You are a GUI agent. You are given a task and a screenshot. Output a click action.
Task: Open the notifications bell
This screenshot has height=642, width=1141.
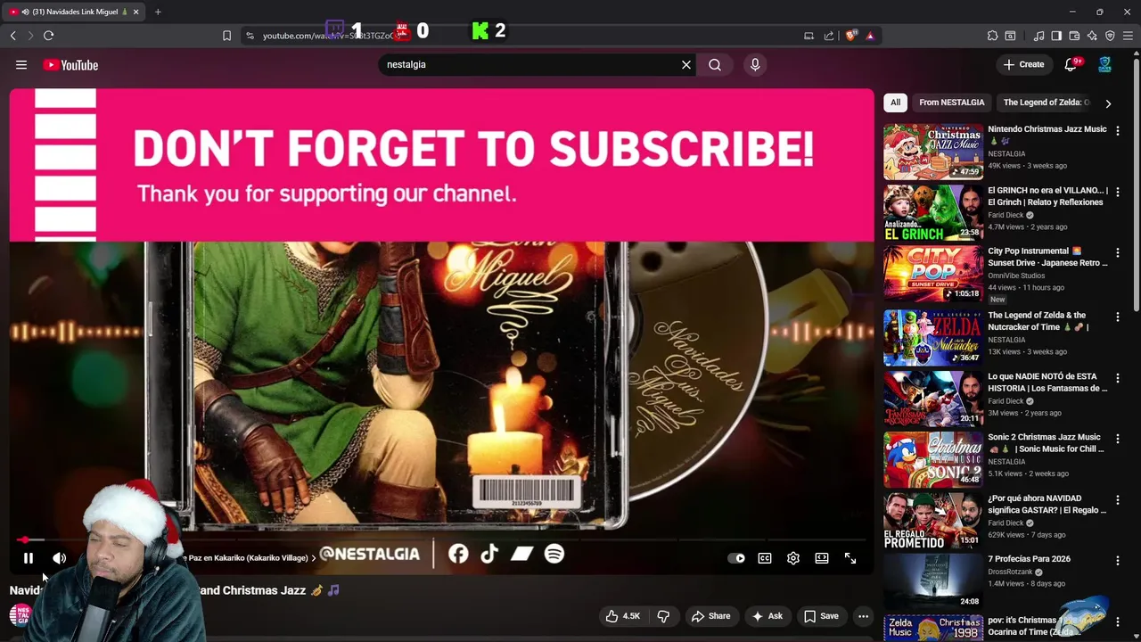pyautogui.click(x=1071, y=64)
